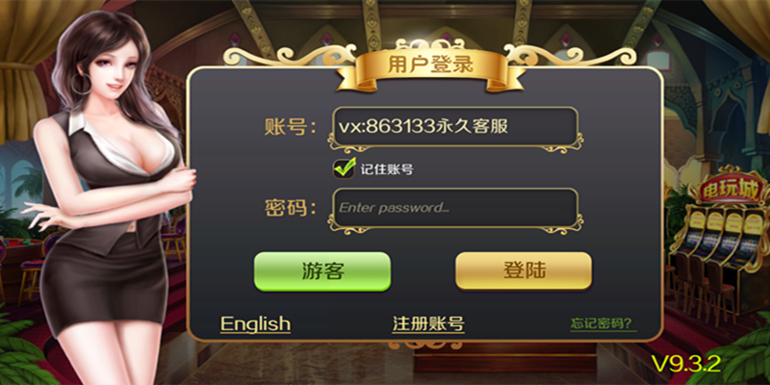The image size is (770, 385).
Task: Toggle the 记住账号 checkbox
Action: tap(344, 169)
